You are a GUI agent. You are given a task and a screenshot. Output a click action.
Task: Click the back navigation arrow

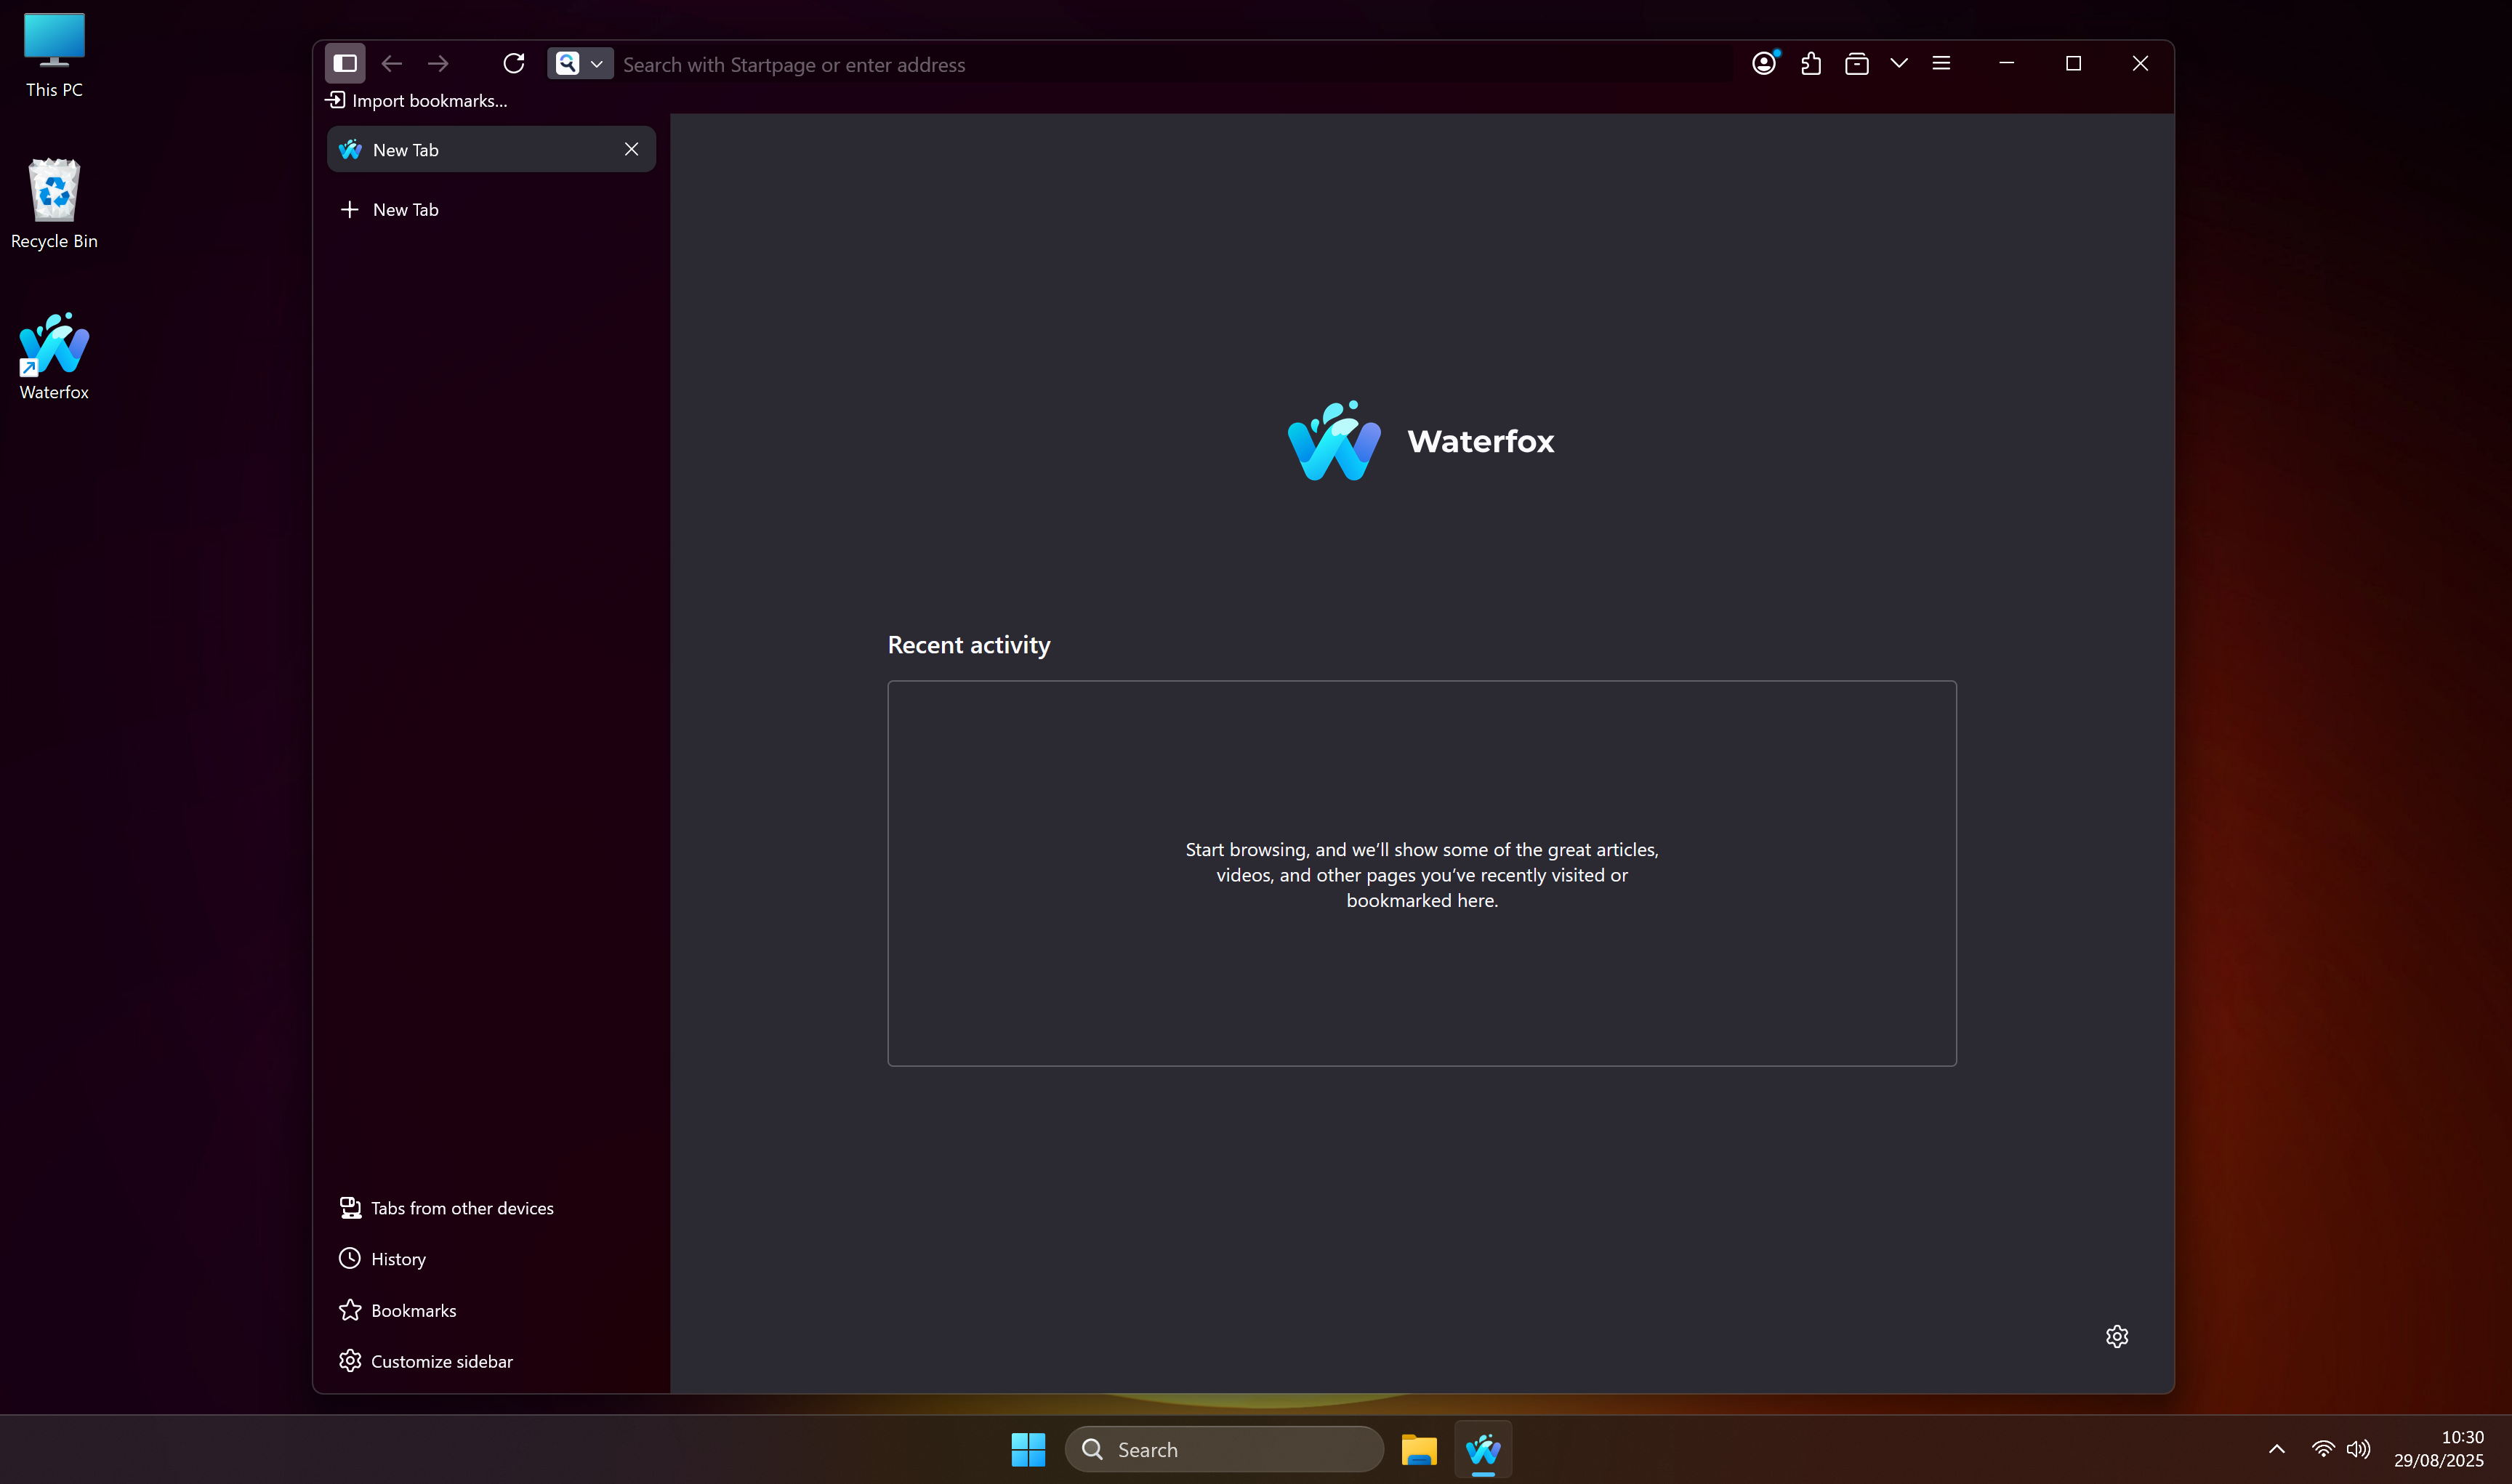[391, 62]
